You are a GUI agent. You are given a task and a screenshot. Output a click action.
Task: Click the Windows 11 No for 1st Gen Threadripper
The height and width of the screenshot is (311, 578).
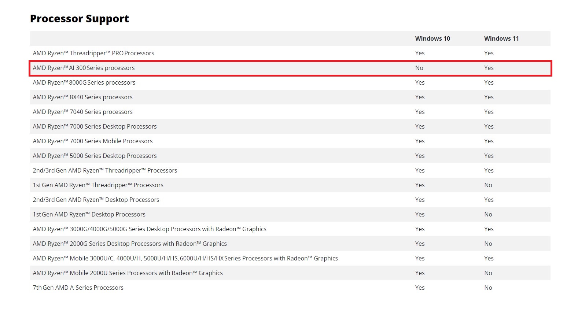tap(488, 185)
